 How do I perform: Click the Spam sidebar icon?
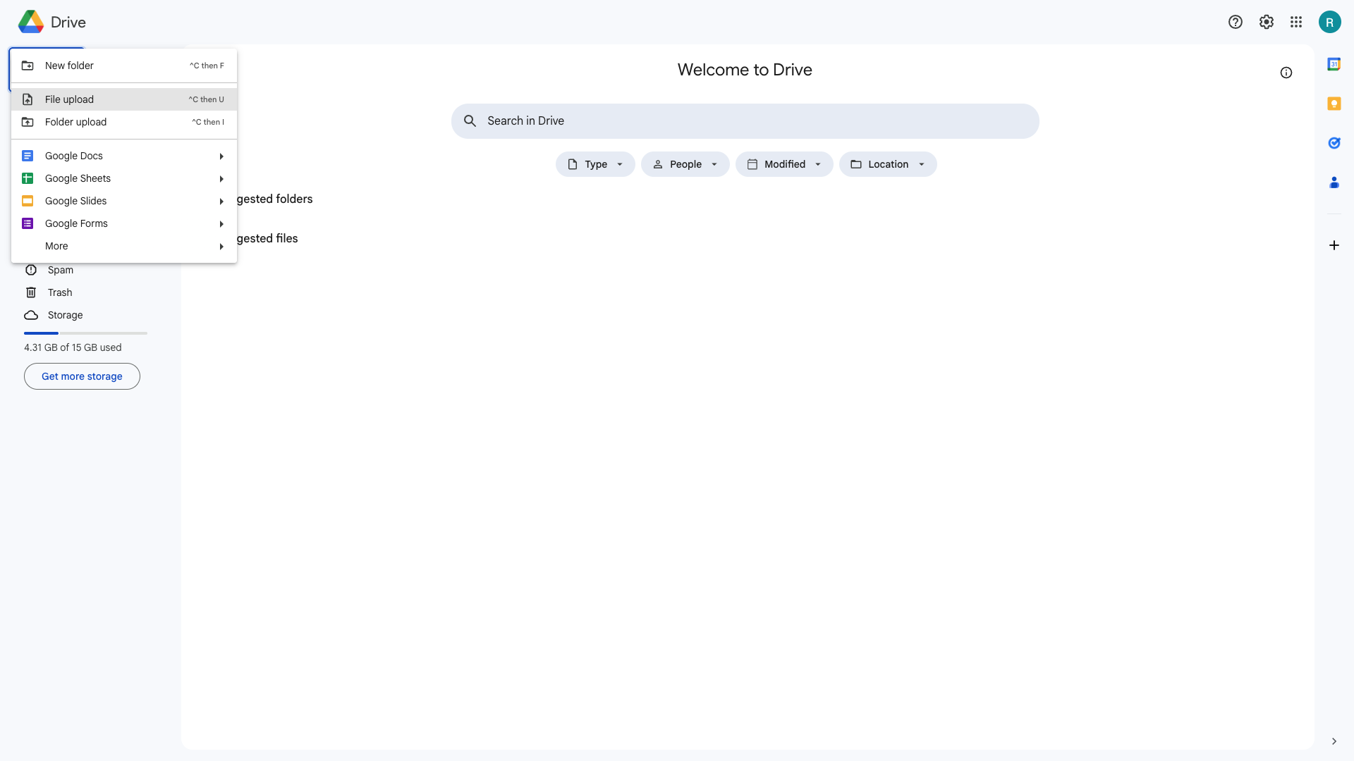click(x=31, y=270)
